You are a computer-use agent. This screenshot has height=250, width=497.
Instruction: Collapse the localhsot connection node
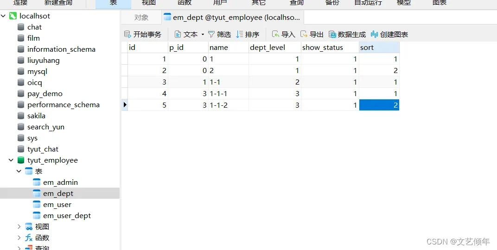(4, 16)
